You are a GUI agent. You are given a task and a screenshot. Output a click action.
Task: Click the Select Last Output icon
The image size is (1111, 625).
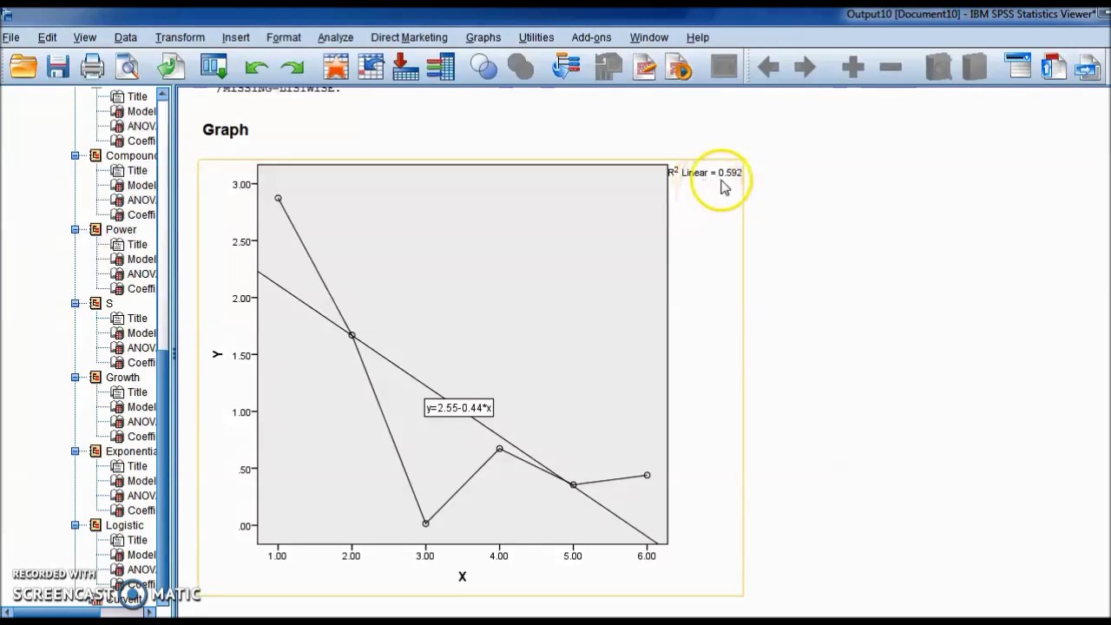pyautogui.click(x=566, y=66)
